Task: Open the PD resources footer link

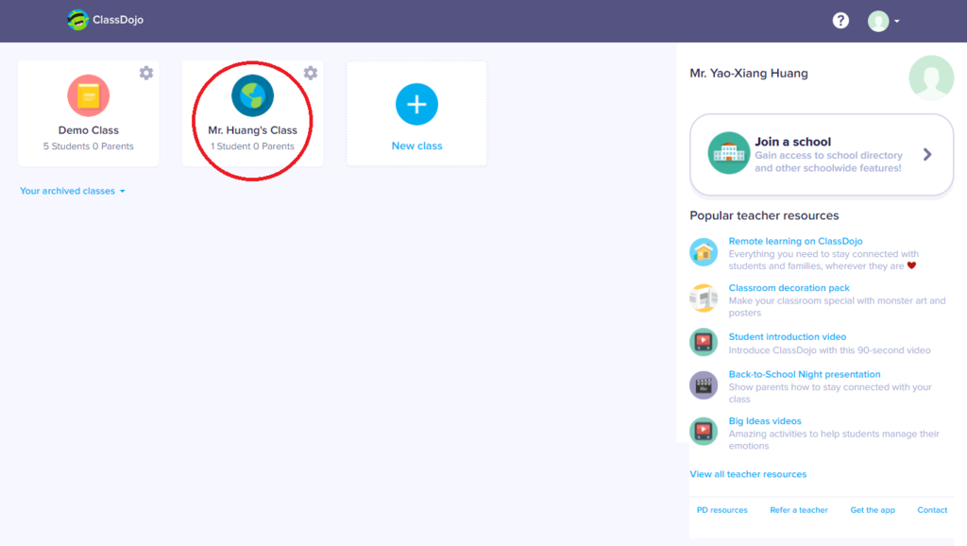Action: click(722, 510)
